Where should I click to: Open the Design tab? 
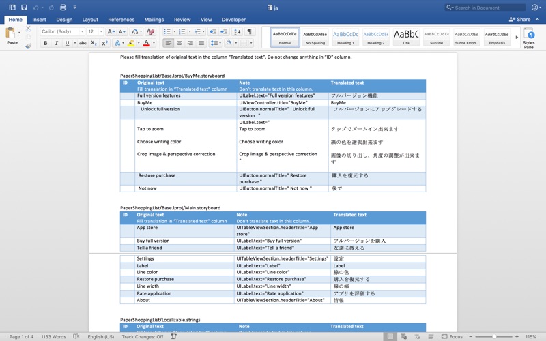(64, 20)
